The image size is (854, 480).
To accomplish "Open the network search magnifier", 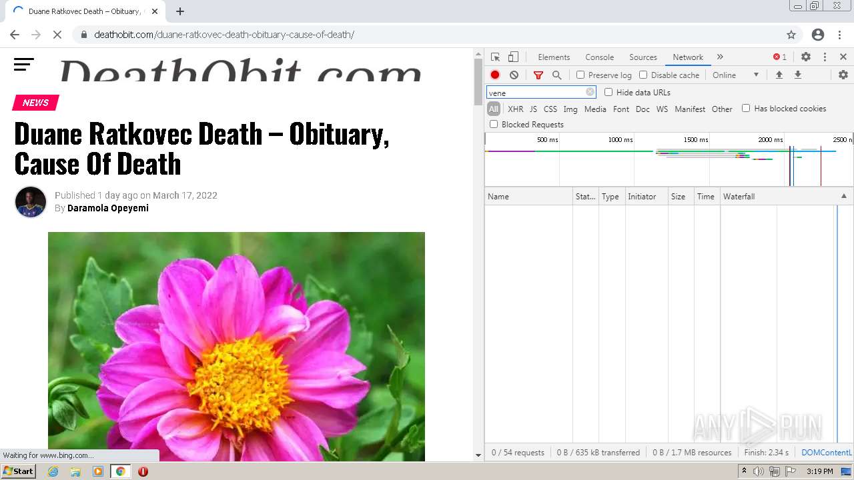I will (557, 75).
